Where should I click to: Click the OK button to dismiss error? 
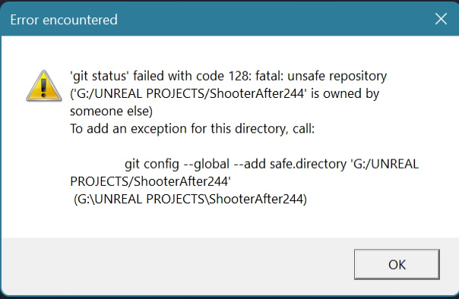[x=397, y=264]
